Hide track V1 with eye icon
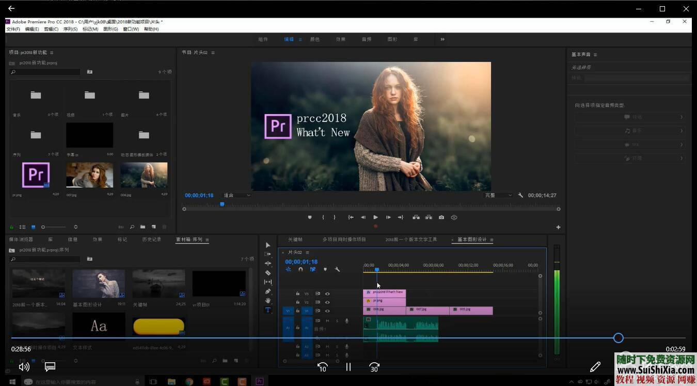The width and height of the screenshot is (697, 386). pos(327,311)
